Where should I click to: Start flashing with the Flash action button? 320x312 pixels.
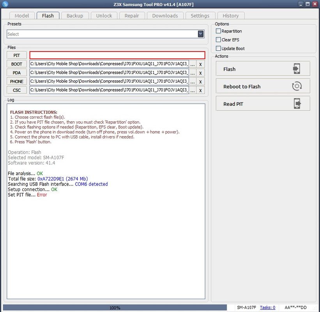pyautogui.click(x=263, y=69)
